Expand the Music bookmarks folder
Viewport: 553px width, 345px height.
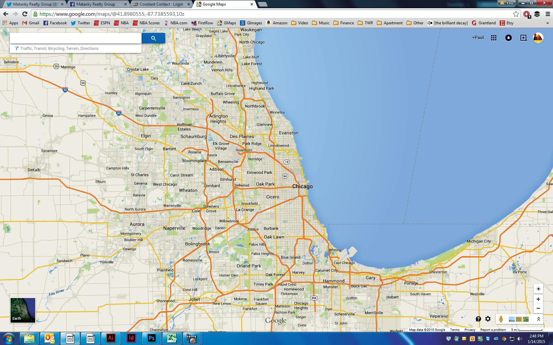(x=321, y=23)
